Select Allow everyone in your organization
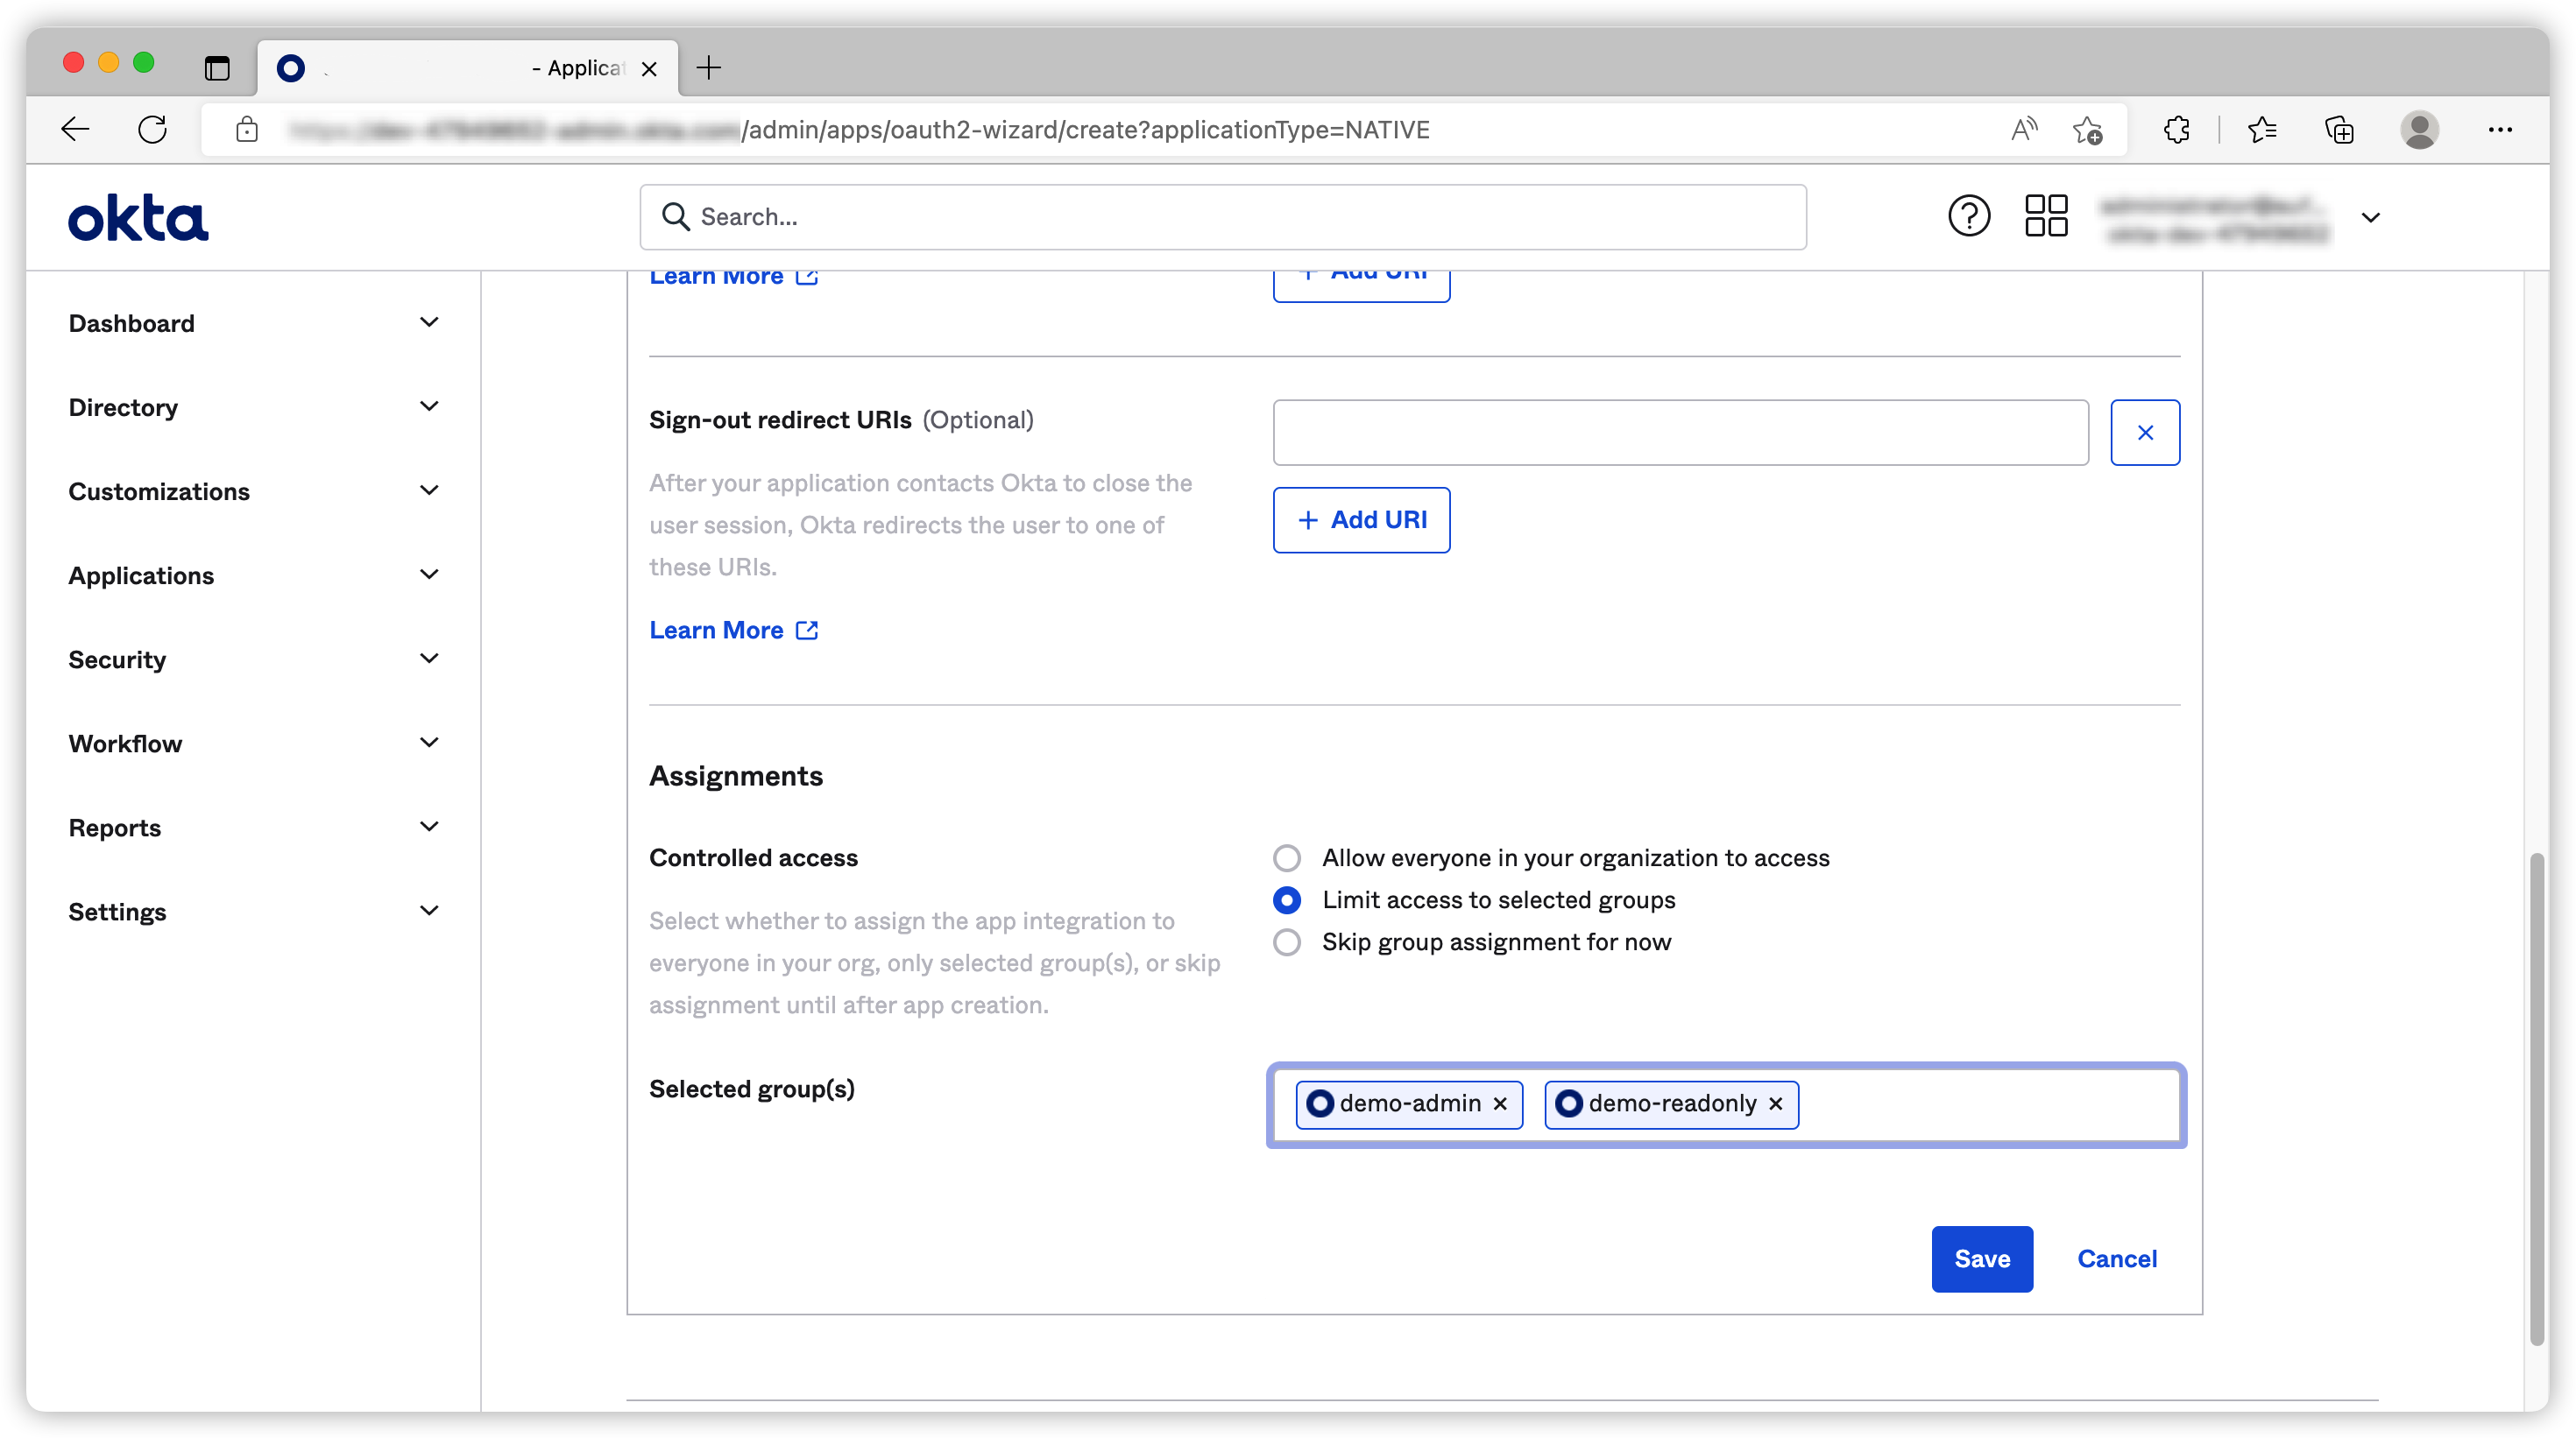The image size is (2576, 1438). coord(1287,858)
